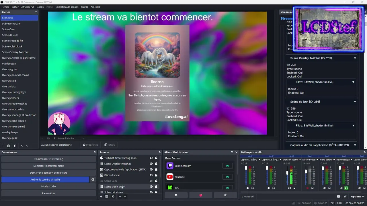Image resolution: width=367 pixels, height=206 pixels.
Task: Open the audio mixer Options dropdown
Action: coord(357,197)
